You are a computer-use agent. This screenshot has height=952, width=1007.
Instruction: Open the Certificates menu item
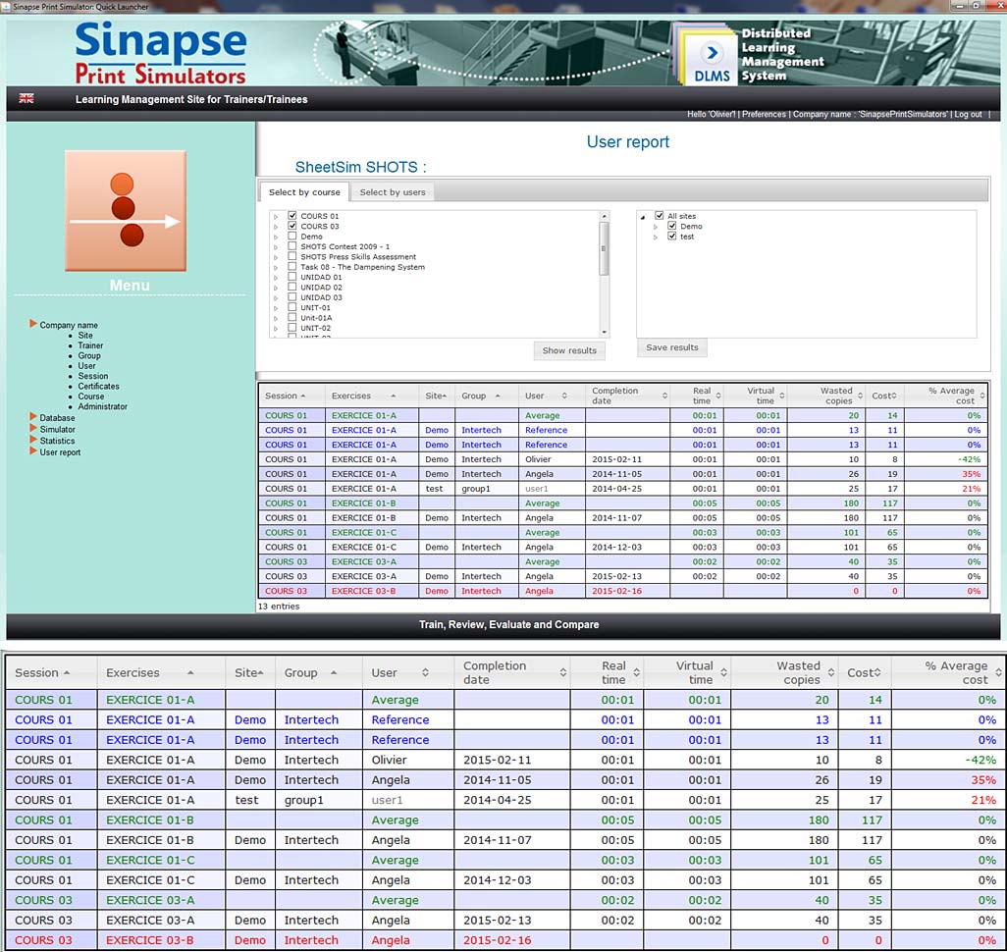click(x=98, y=386)
